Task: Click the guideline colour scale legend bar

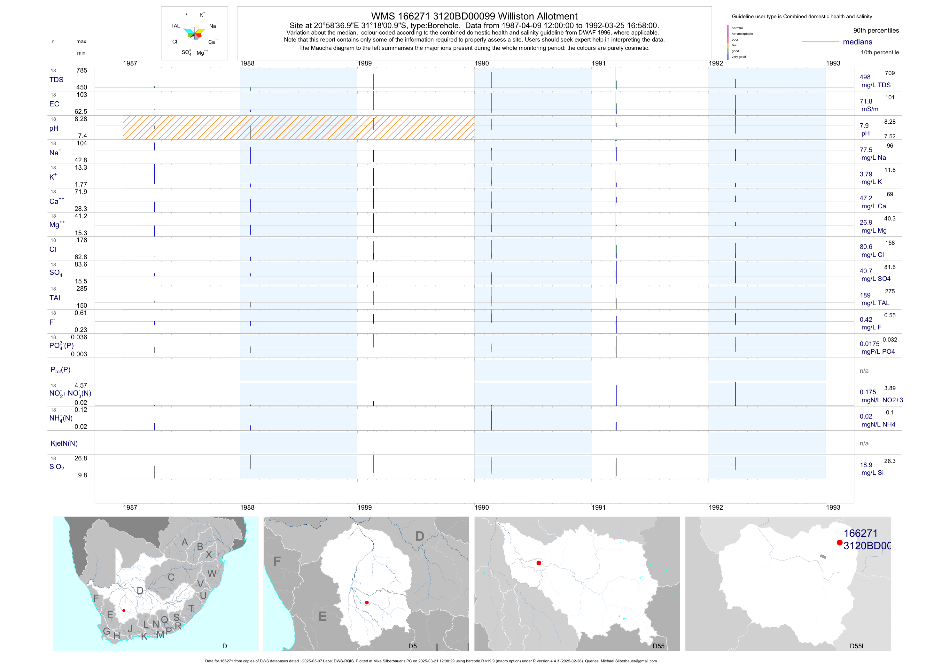Action: (728, 42)
